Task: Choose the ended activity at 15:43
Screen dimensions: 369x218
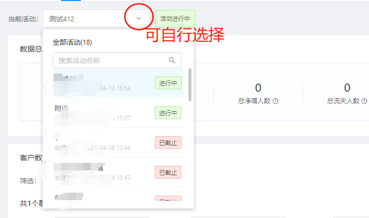Action: point(118,172)
